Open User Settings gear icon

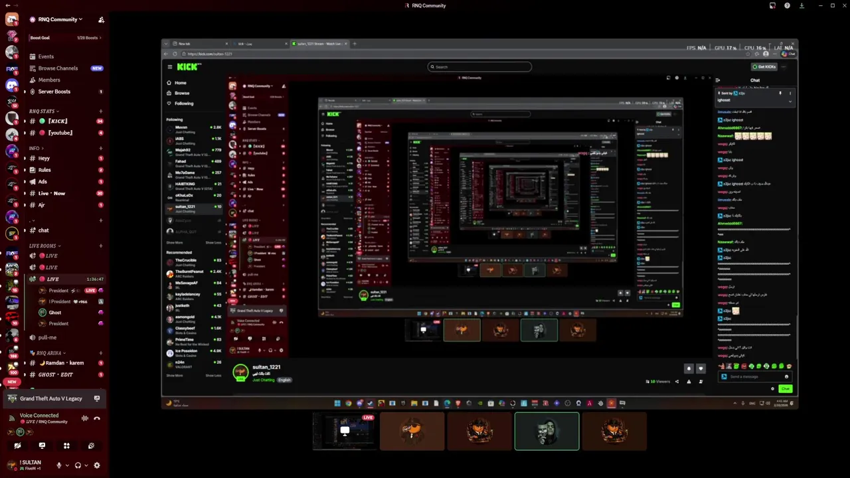click(97, 465)
